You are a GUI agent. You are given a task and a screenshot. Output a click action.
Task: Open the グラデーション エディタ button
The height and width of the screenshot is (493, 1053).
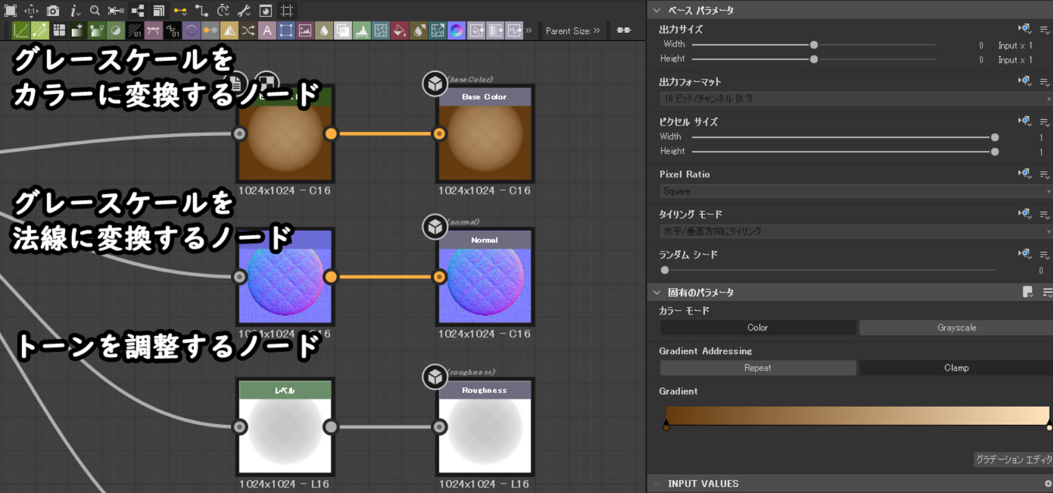[1013, 459]
